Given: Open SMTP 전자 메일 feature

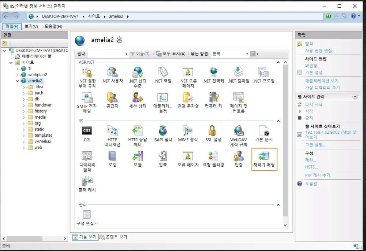Looking at the screenshot, I should 87,103.
